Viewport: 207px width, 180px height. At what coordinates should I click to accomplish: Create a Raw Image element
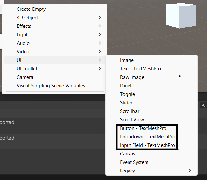tap(132, 77)
